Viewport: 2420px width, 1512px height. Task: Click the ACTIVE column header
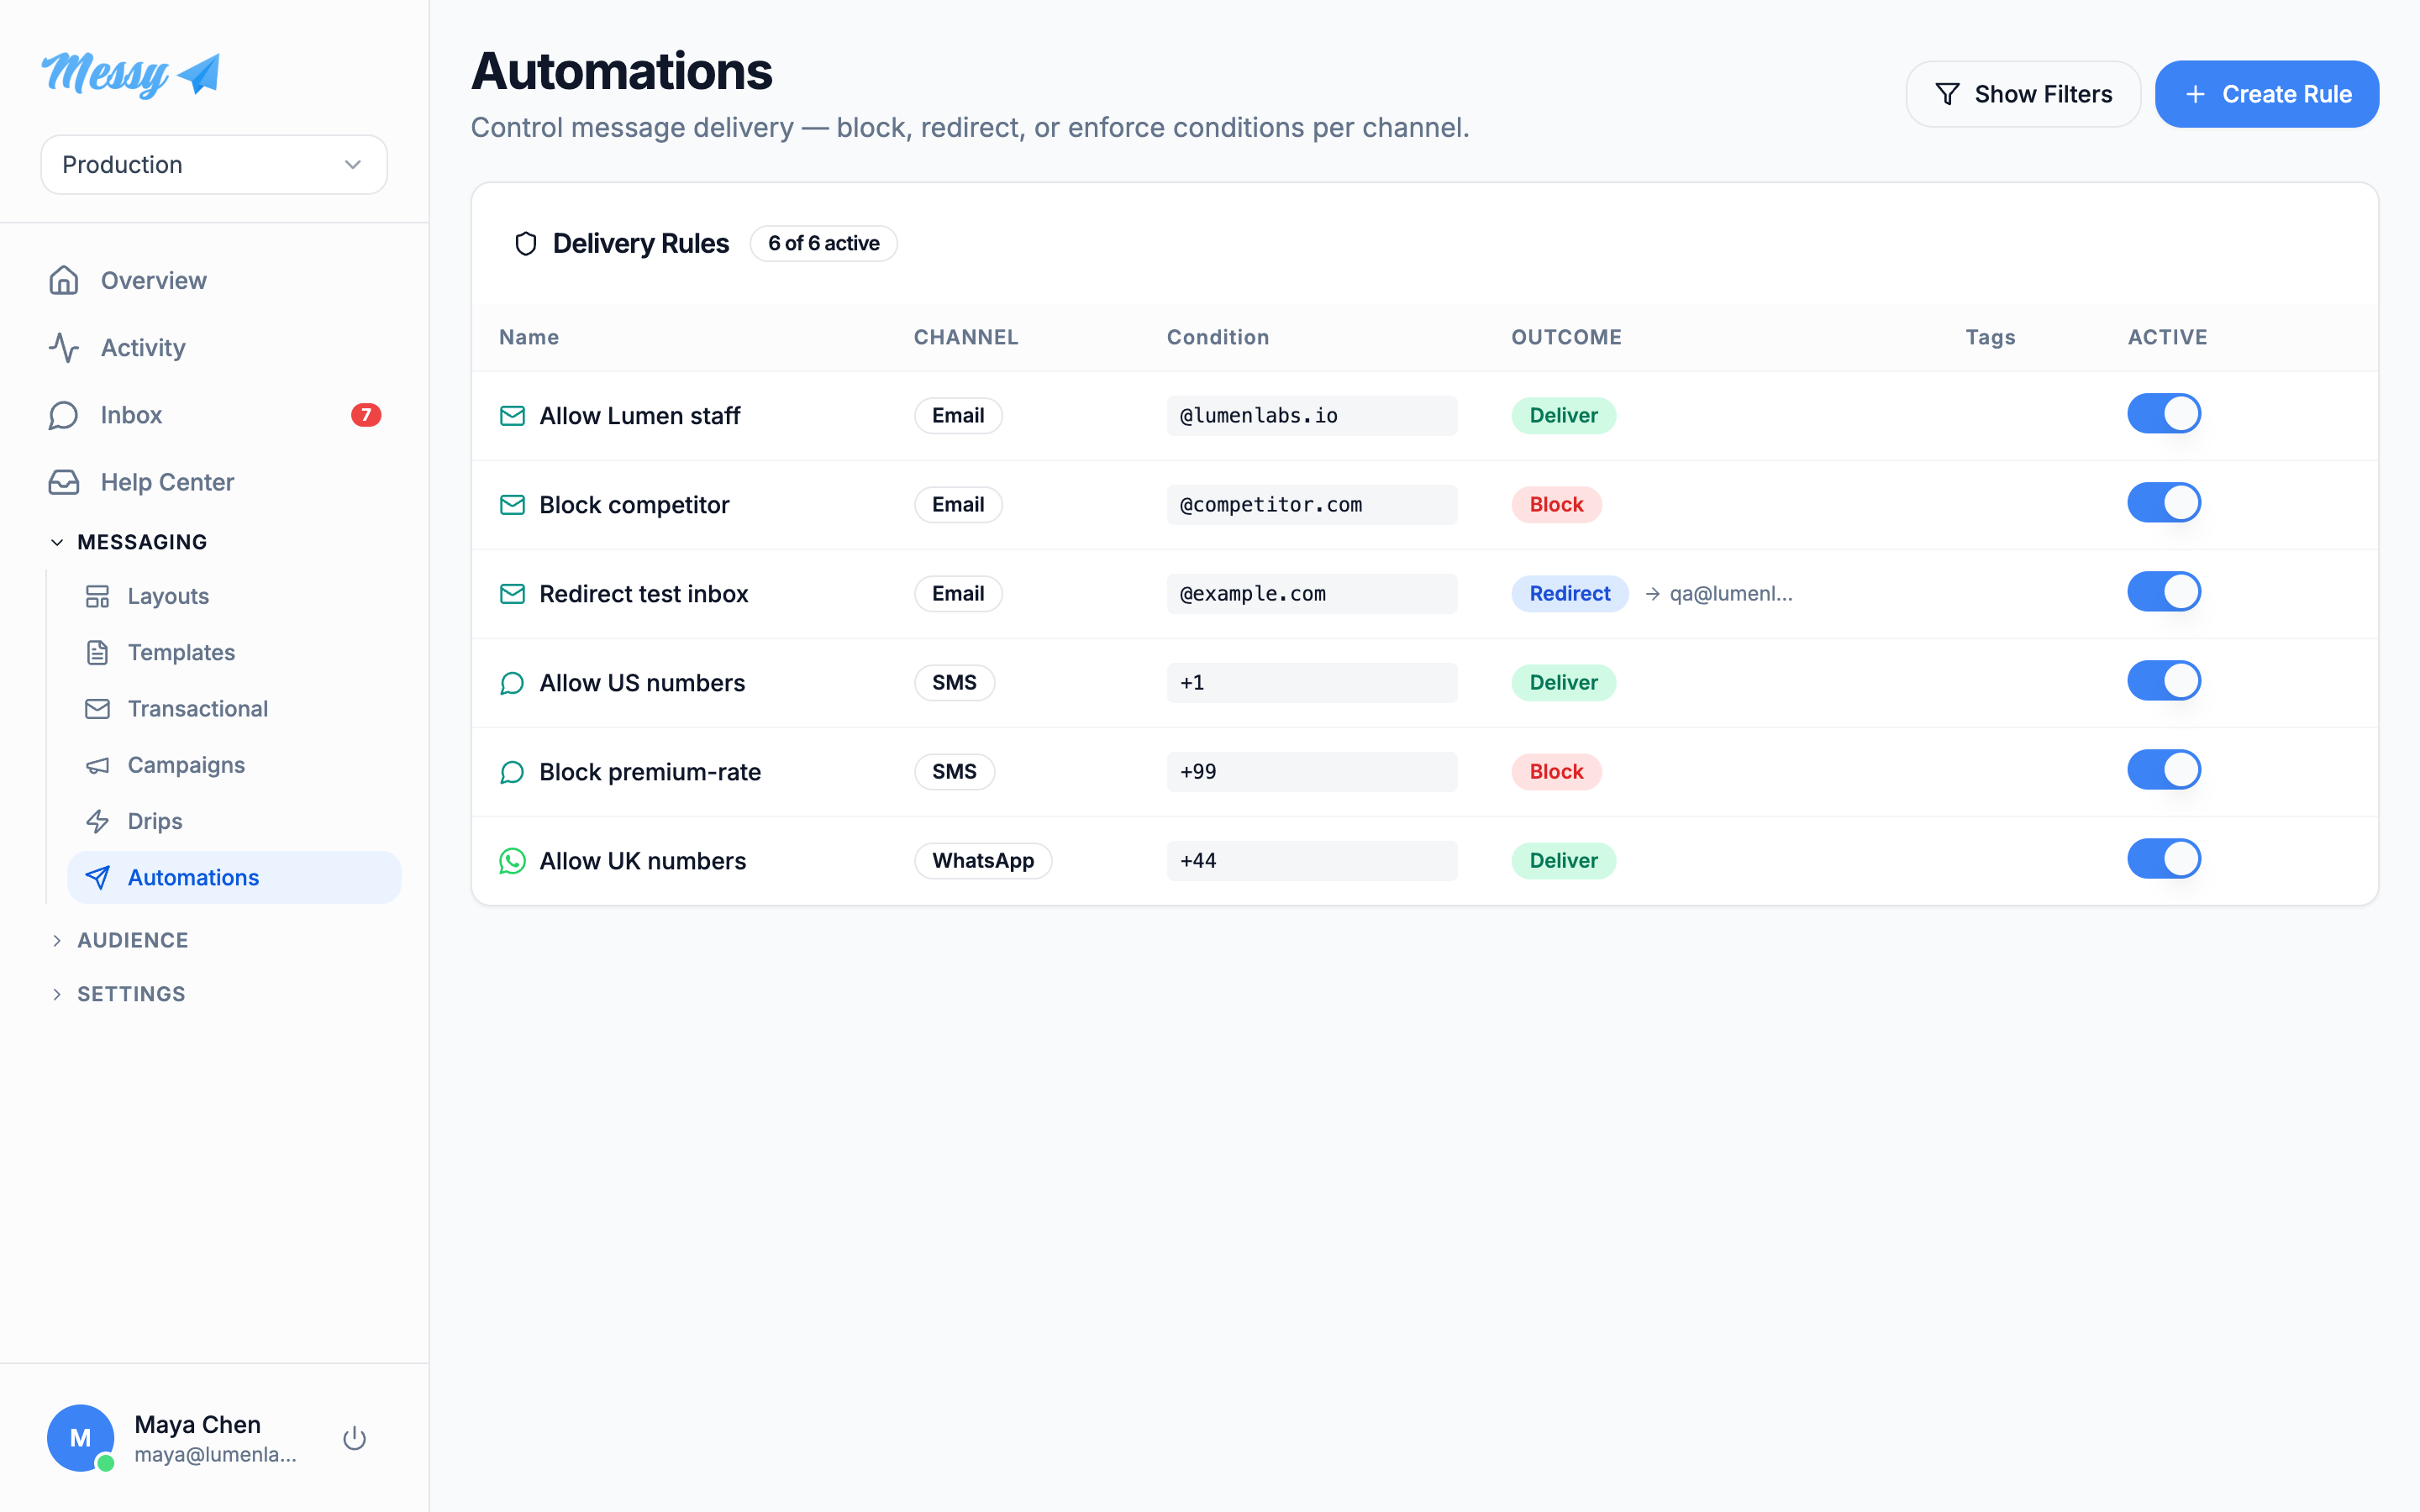click(2167, 337)
